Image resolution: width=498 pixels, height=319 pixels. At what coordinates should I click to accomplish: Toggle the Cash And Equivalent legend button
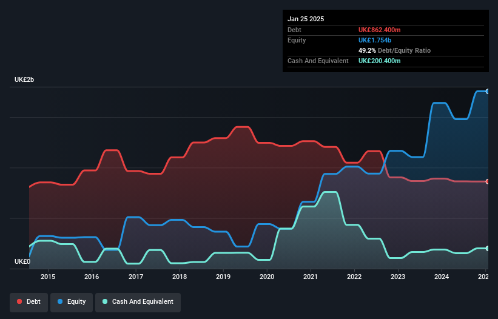[138, 302]
